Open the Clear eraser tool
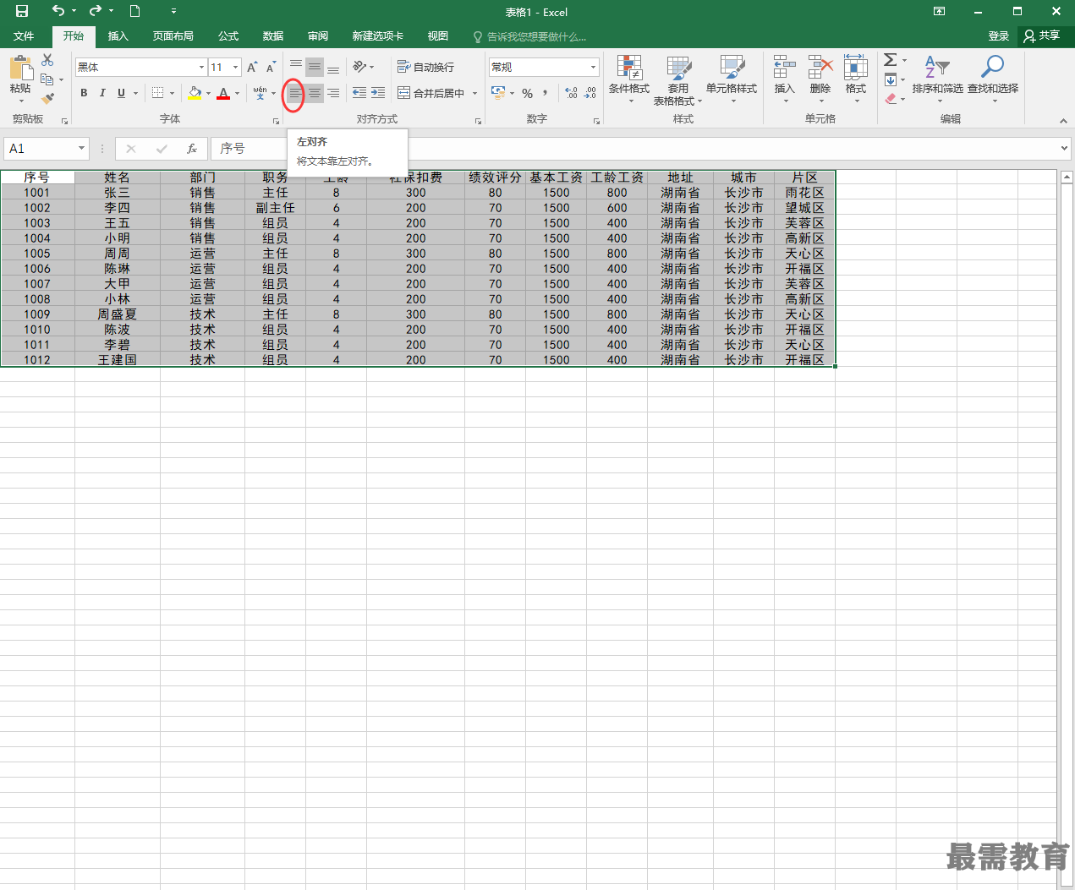Viewport: 1075px width, 890px height. click(891, 99)
